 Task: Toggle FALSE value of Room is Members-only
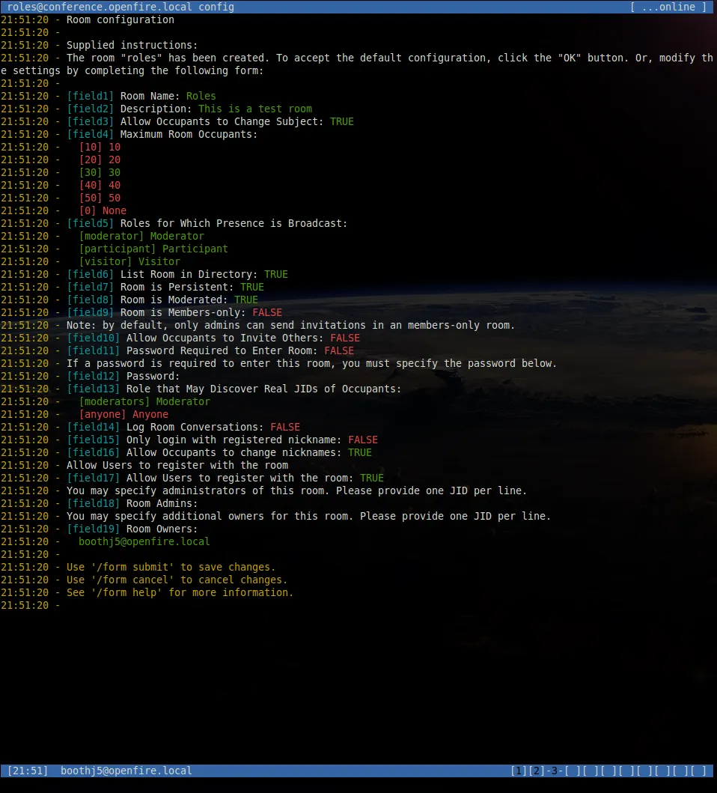pos(267,312)
